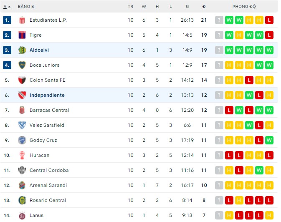Click Central Cordoba's green W form badge
The height and width of the screenshot is (222, 281).
pos(259,170)
